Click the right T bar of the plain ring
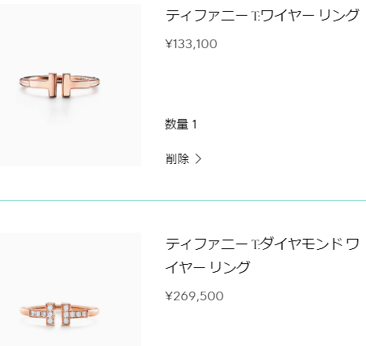 [x=66, y=85]
